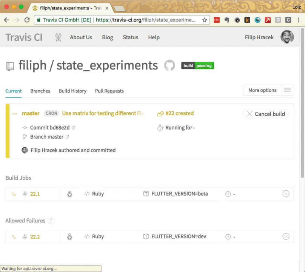The image size is (305, 272).
Task: Open the Filip Hracek user name link
Action: tap(259, 37)
